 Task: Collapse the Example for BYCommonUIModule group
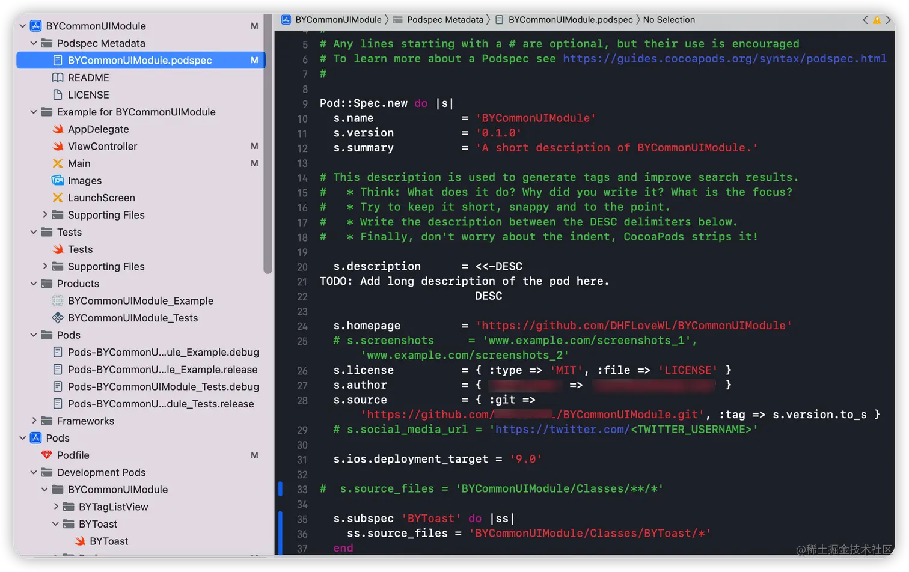[34, 112]
